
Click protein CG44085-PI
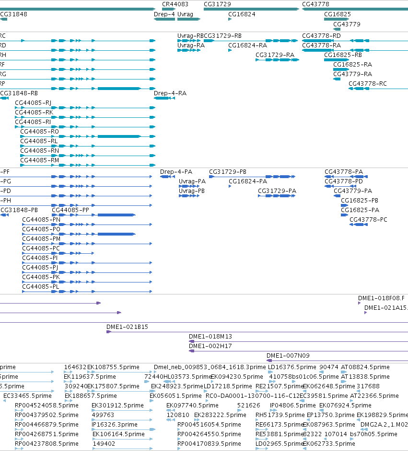tap(40, 258)
